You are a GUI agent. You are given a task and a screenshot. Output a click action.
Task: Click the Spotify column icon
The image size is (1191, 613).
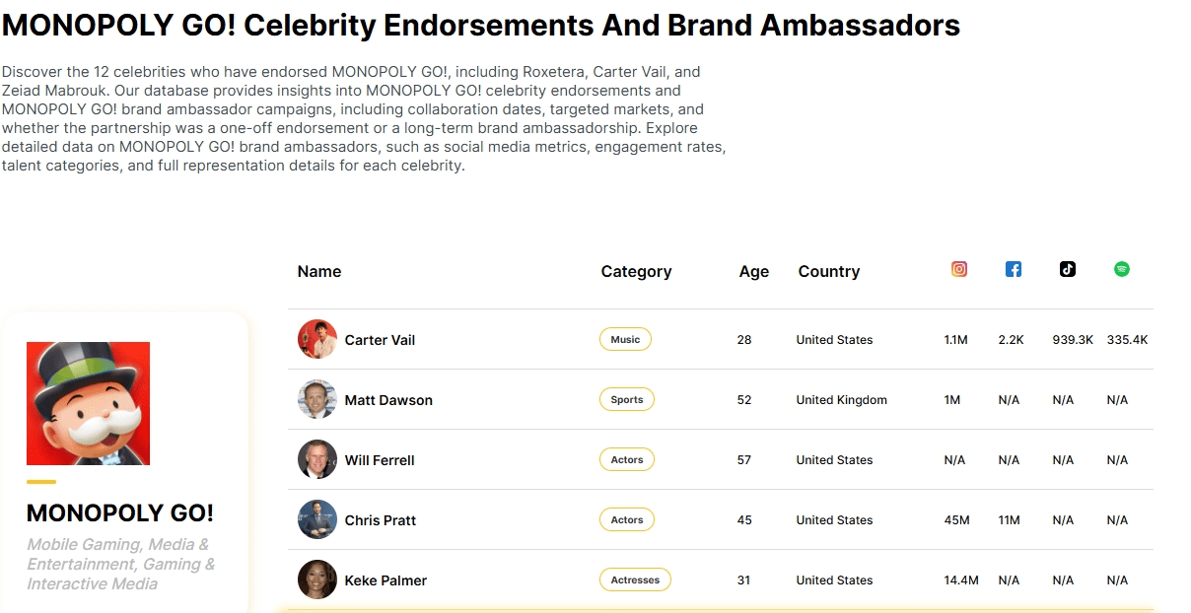tap(1122, 269)
